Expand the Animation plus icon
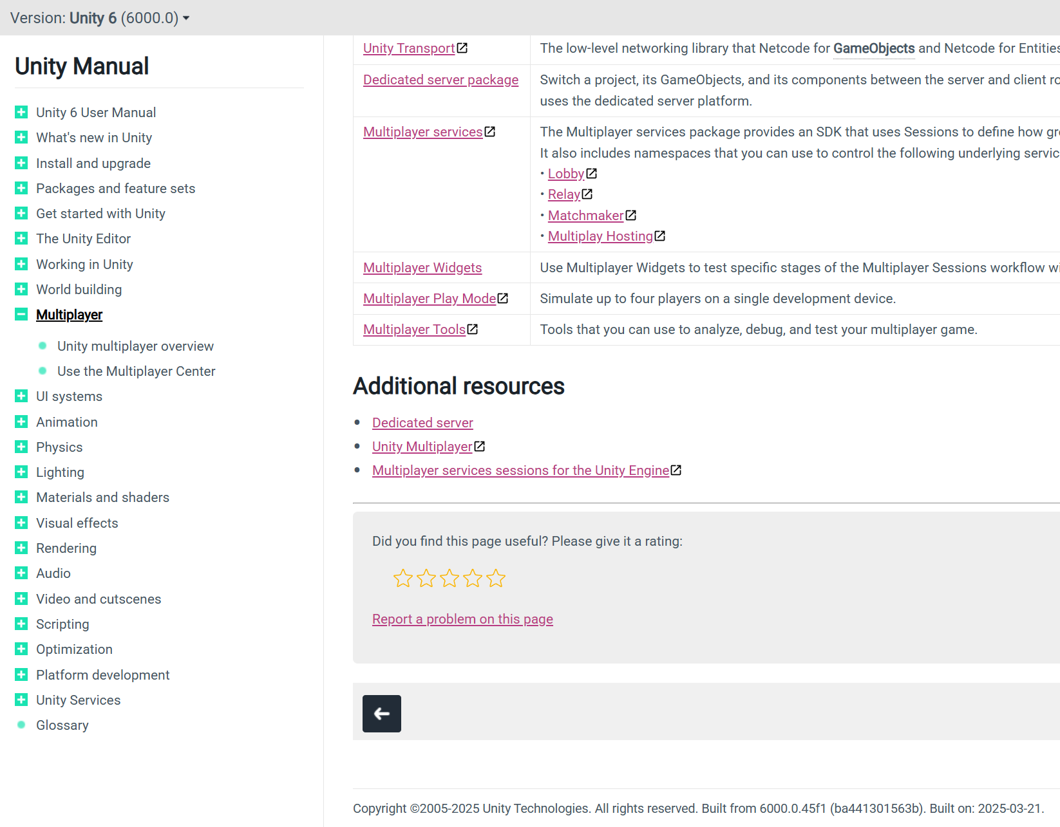The height and width of the screenshot is (827, 1060). tap(21, 422)
